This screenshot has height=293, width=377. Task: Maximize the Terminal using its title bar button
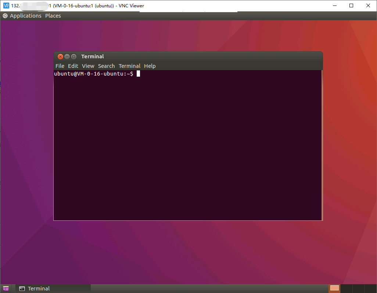click(73, 56)
